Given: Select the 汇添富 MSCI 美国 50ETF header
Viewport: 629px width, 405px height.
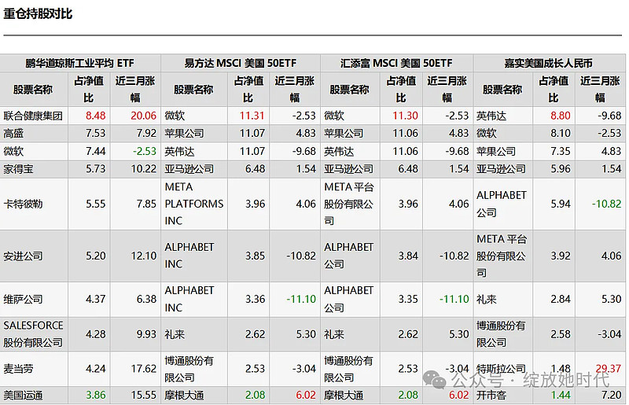Looking at the screenshot, I should click(396, 63).
